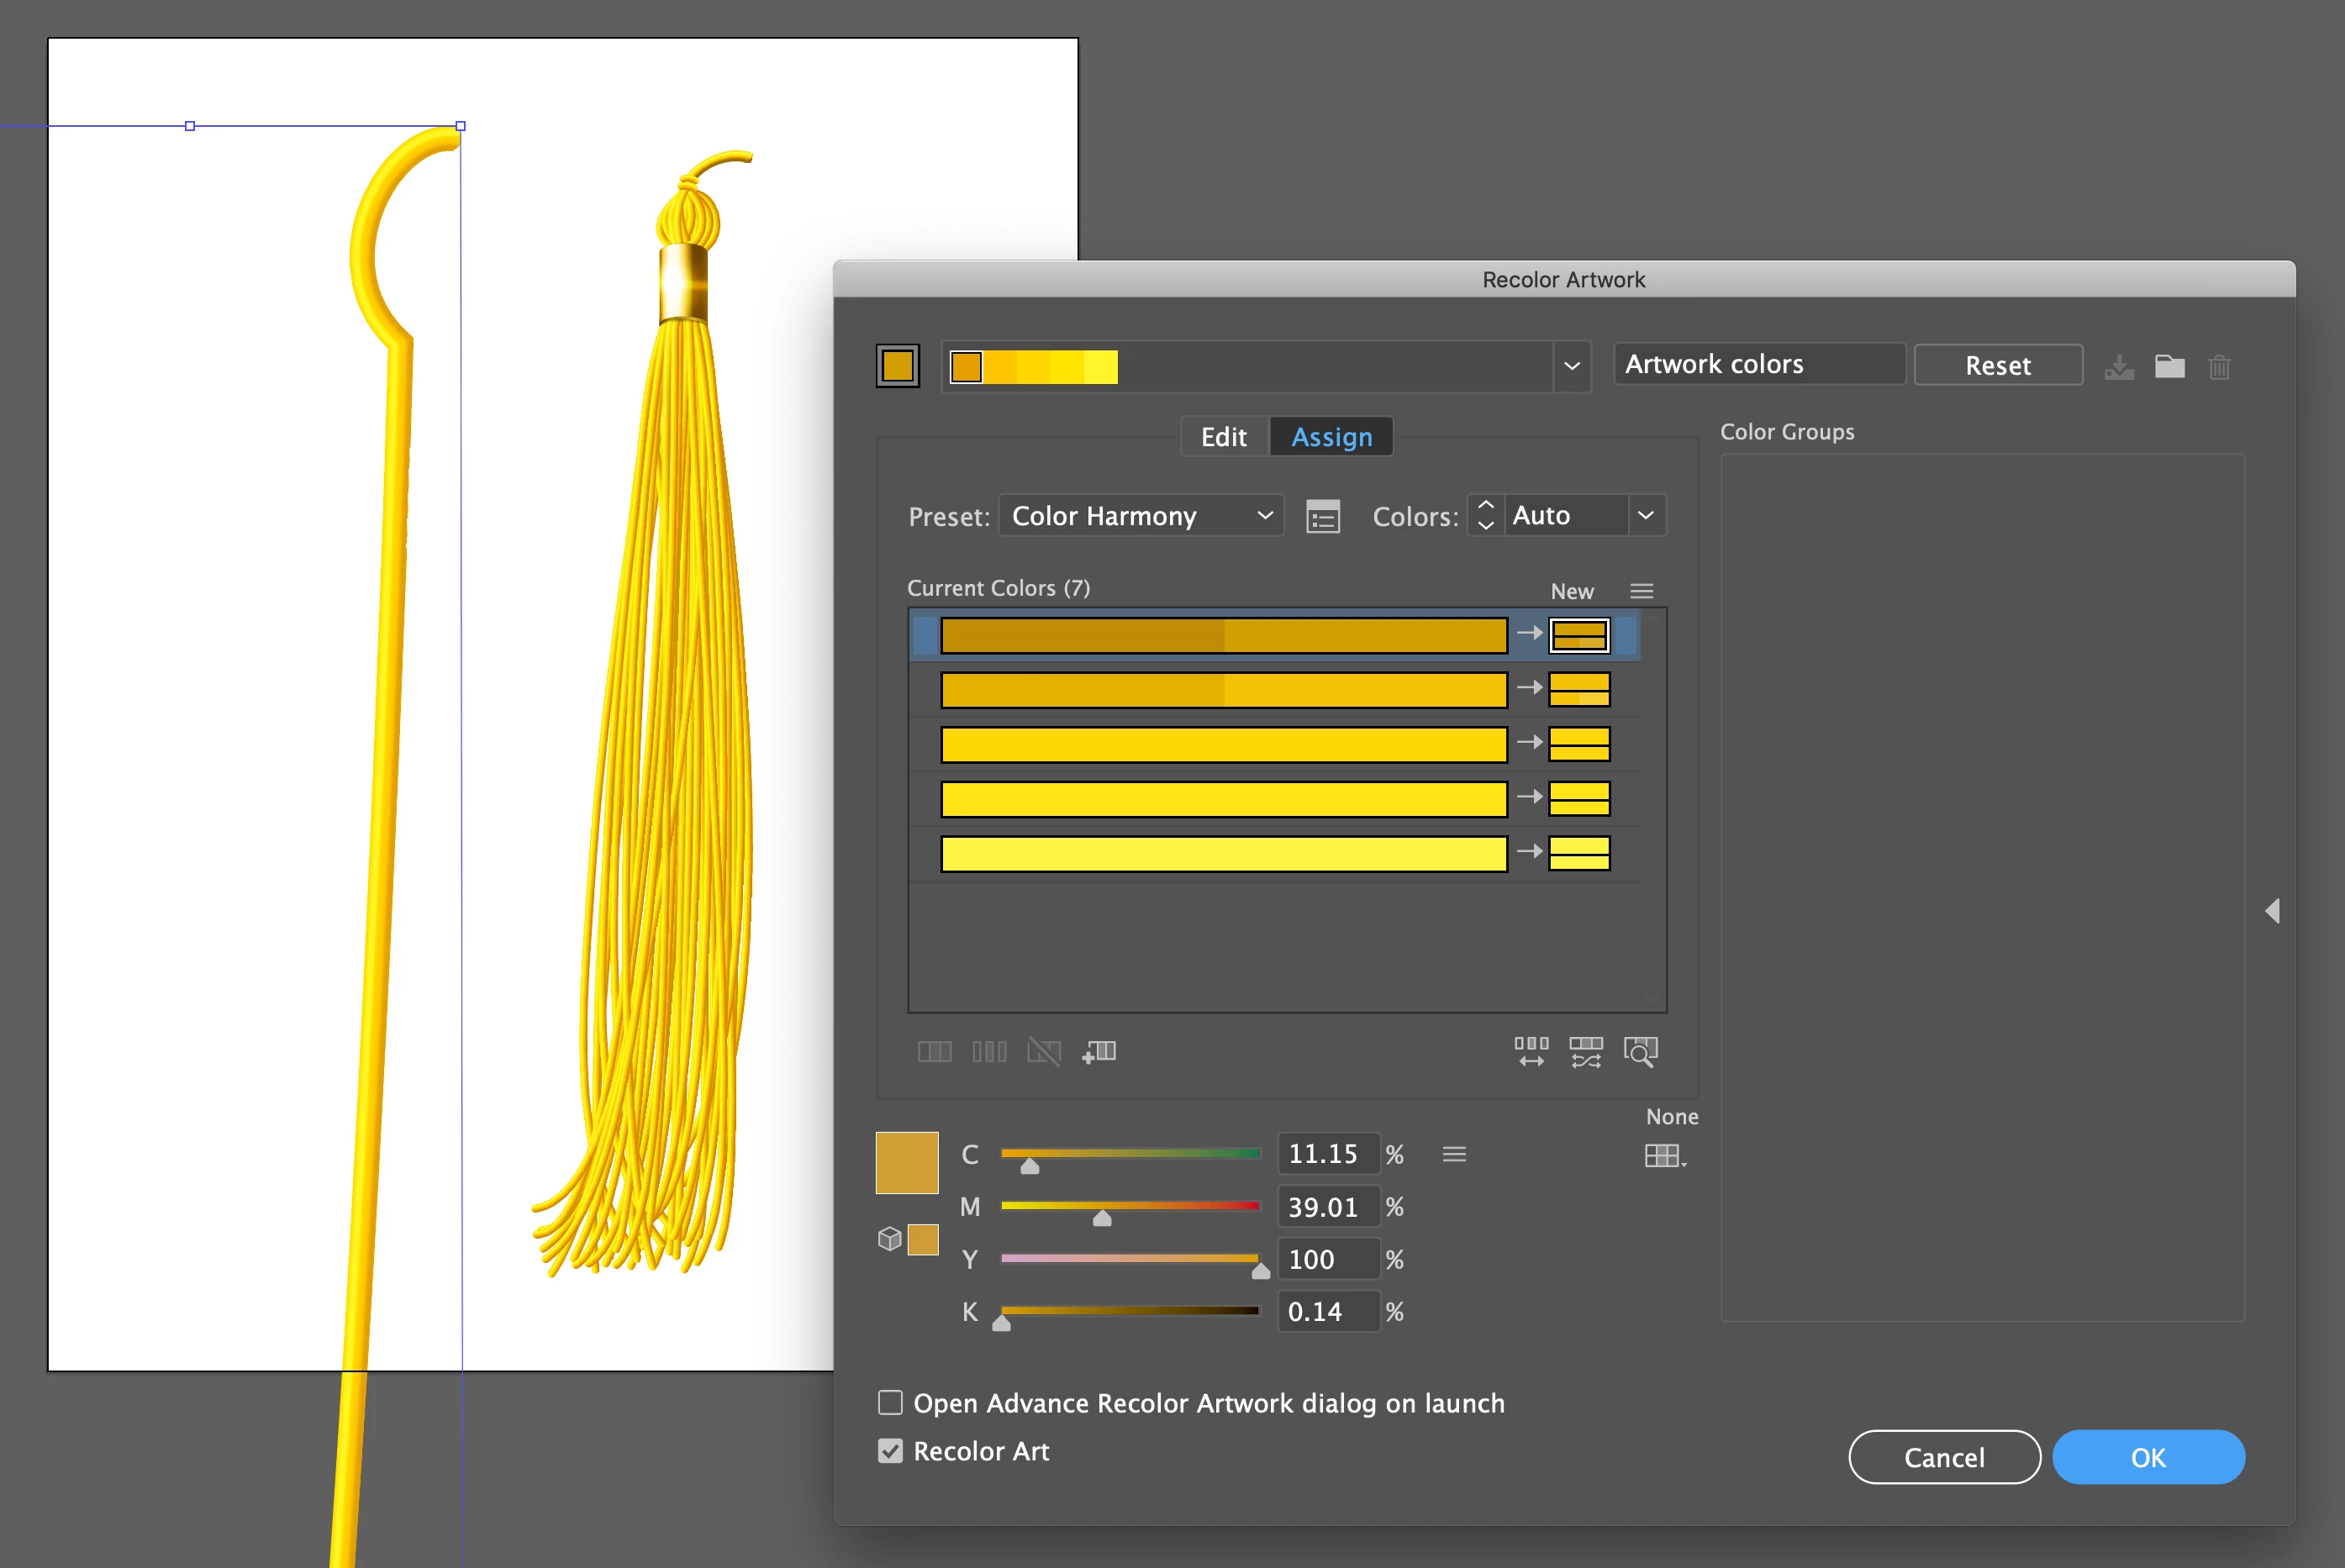This screenshot has width=2345, height=1568.
Task: Click the New Row icon below color list
Action: 1099,1051
